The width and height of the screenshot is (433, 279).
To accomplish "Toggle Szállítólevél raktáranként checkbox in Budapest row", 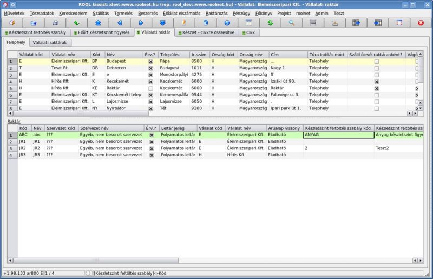I will click(x=376, y=62).
